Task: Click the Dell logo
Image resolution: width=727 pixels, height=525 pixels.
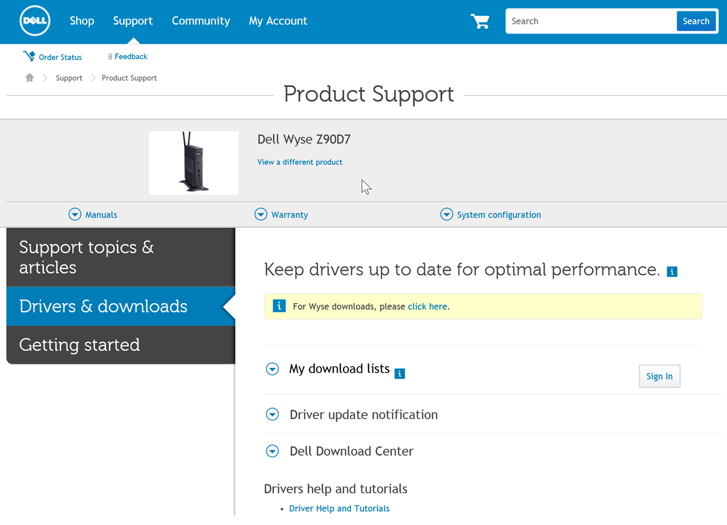Action: pyautogui.click(x=35, y=22)
